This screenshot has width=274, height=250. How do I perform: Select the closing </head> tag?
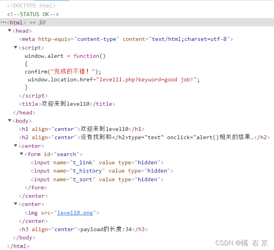tap(24, 112)
